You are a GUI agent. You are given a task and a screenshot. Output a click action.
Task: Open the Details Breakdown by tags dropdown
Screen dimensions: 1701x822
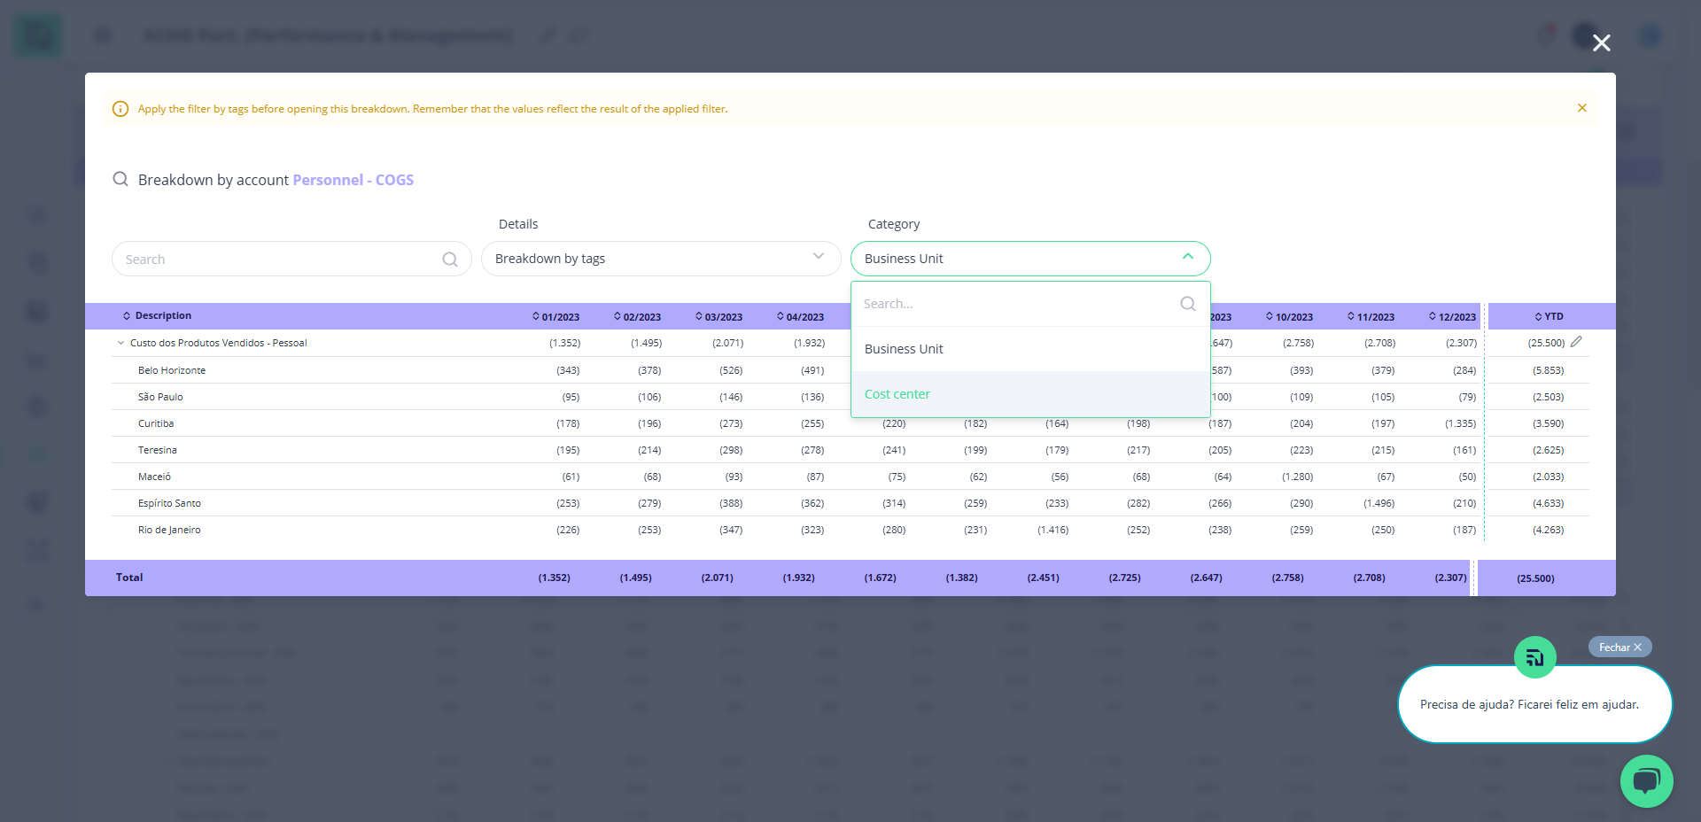pos(661,259)
